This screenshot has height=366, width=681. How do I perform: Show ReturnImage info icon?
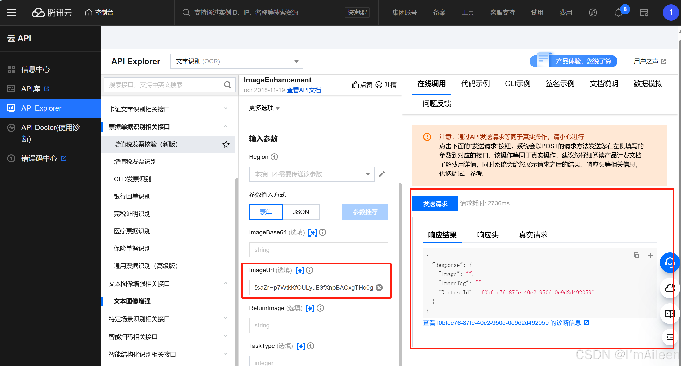320,308
